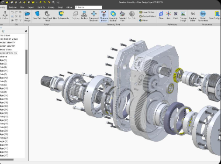Screen dimensions: 221x164
Task: Switch to the Send To ribbon tab
Action: pos(41,7)
